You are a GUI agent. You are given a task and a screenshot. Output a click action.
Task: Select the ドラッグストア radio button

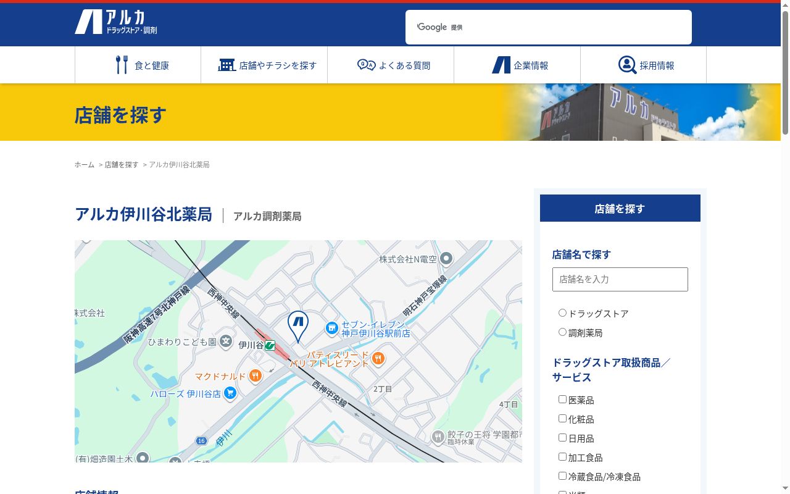[562, 313]
